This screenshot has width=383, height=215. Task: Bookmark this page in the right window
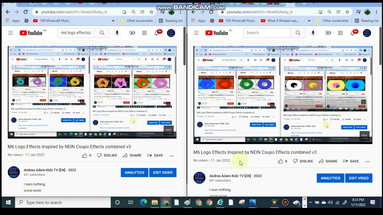(347, 12)
